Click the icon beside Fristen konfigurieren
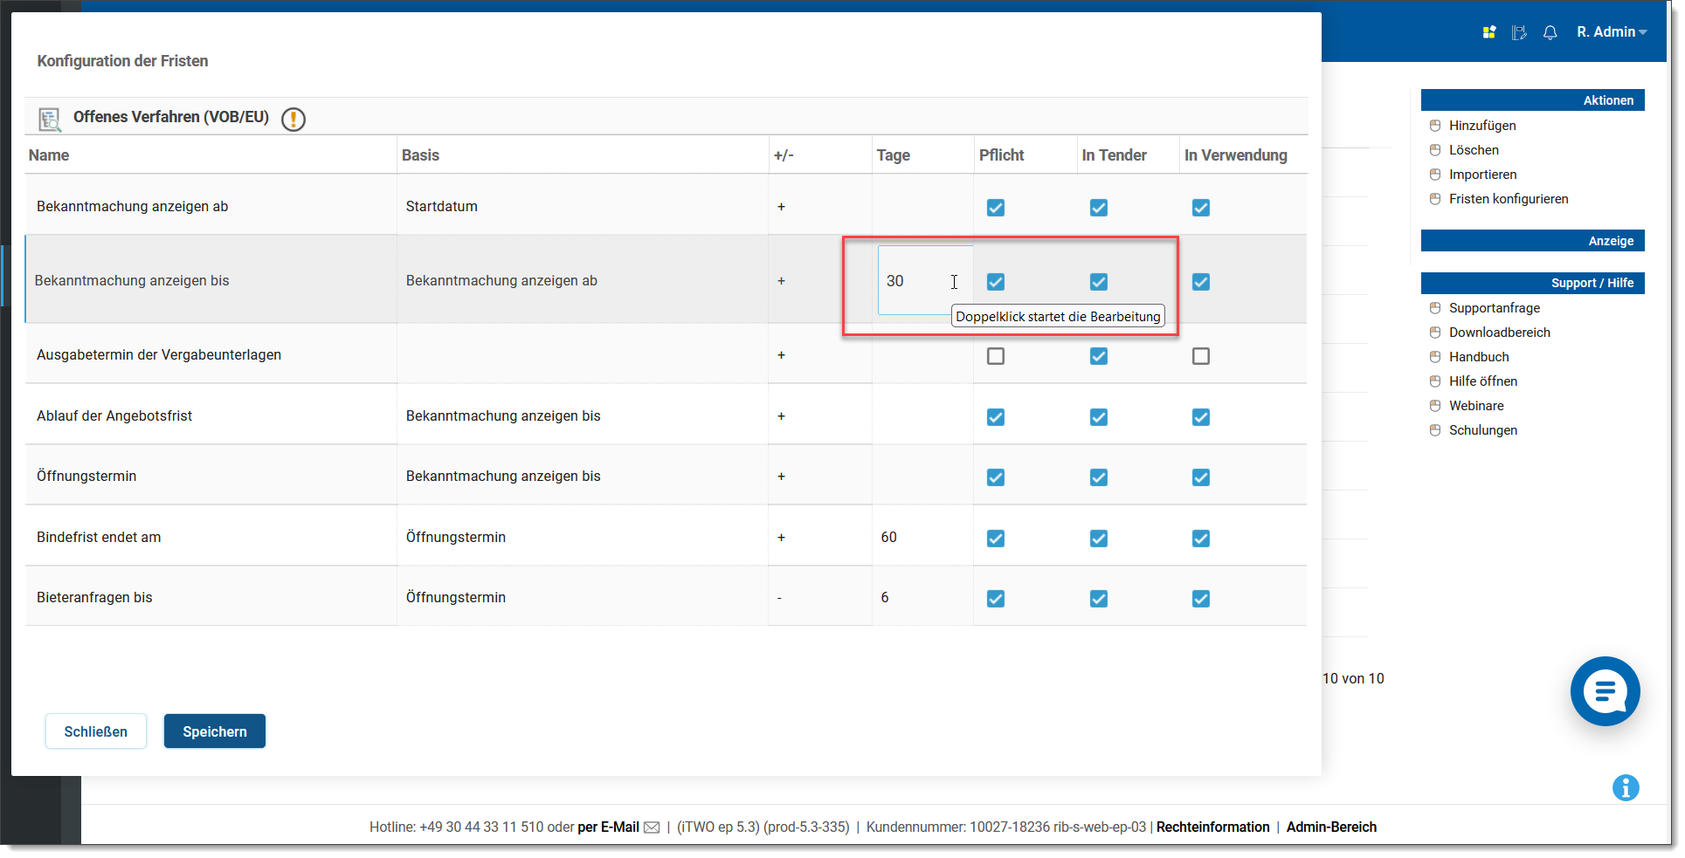Image resolution: width=1685 pixels, height=858 pixels. [1435, 199]
